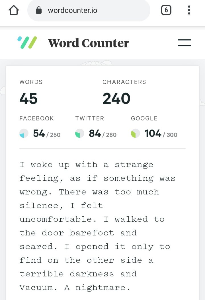This screenshot has width=205, height=300.
Task: Click the Facebook character limit pie indicator
Action: (x=24, y=133)
